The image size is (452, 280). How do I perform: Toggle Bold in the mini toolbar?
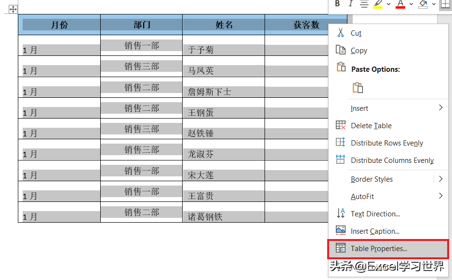[337, 4]
